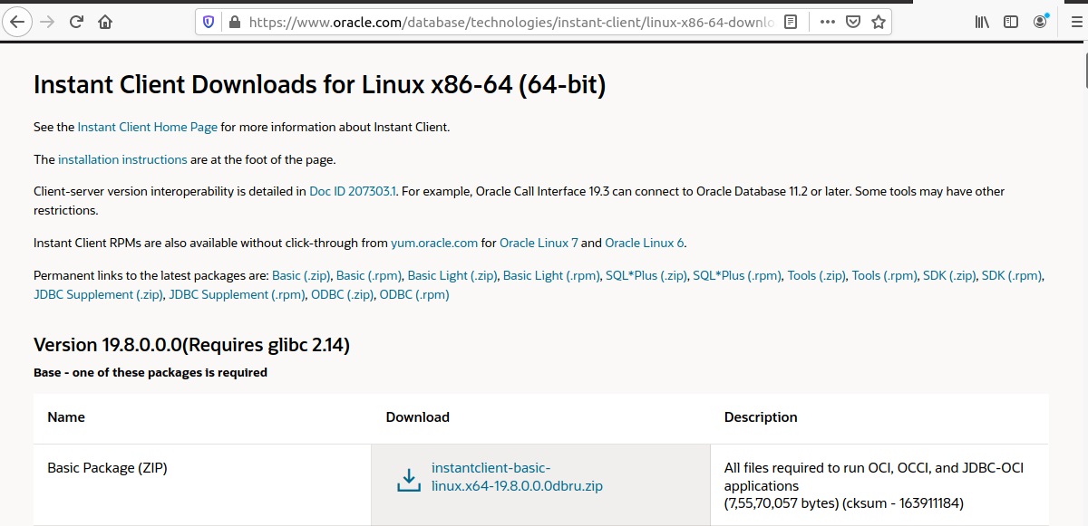Download instantclient-basic-linux.x64-19.8.0.0.0dbru.zip link

click(x=517, y=477)
